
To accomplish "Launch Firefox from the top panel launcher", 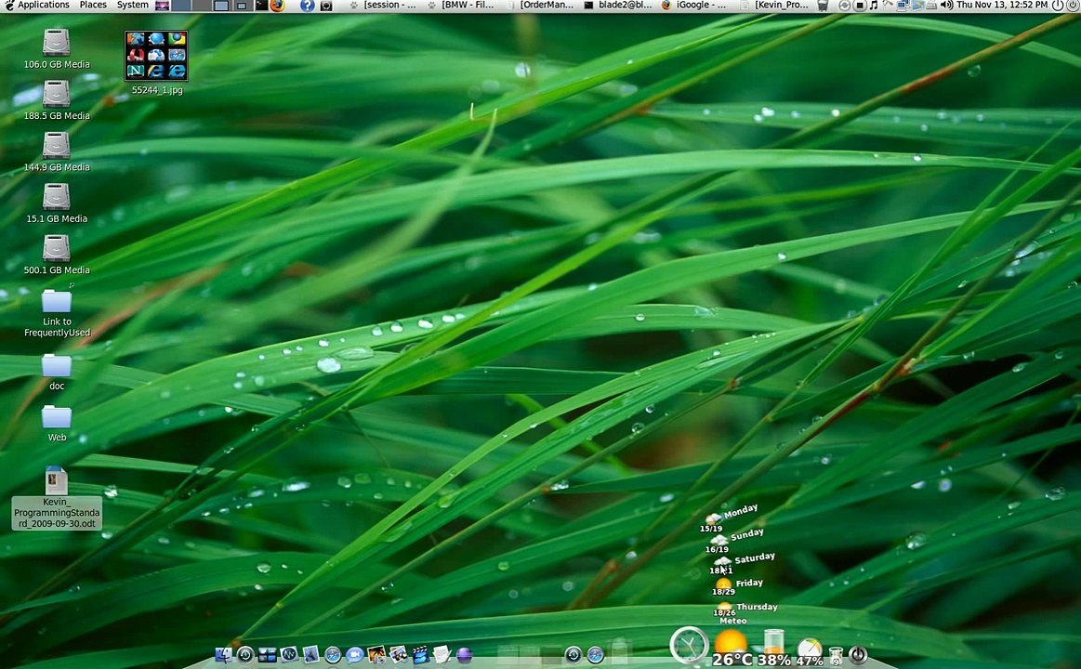I will [x=277, y=6].
